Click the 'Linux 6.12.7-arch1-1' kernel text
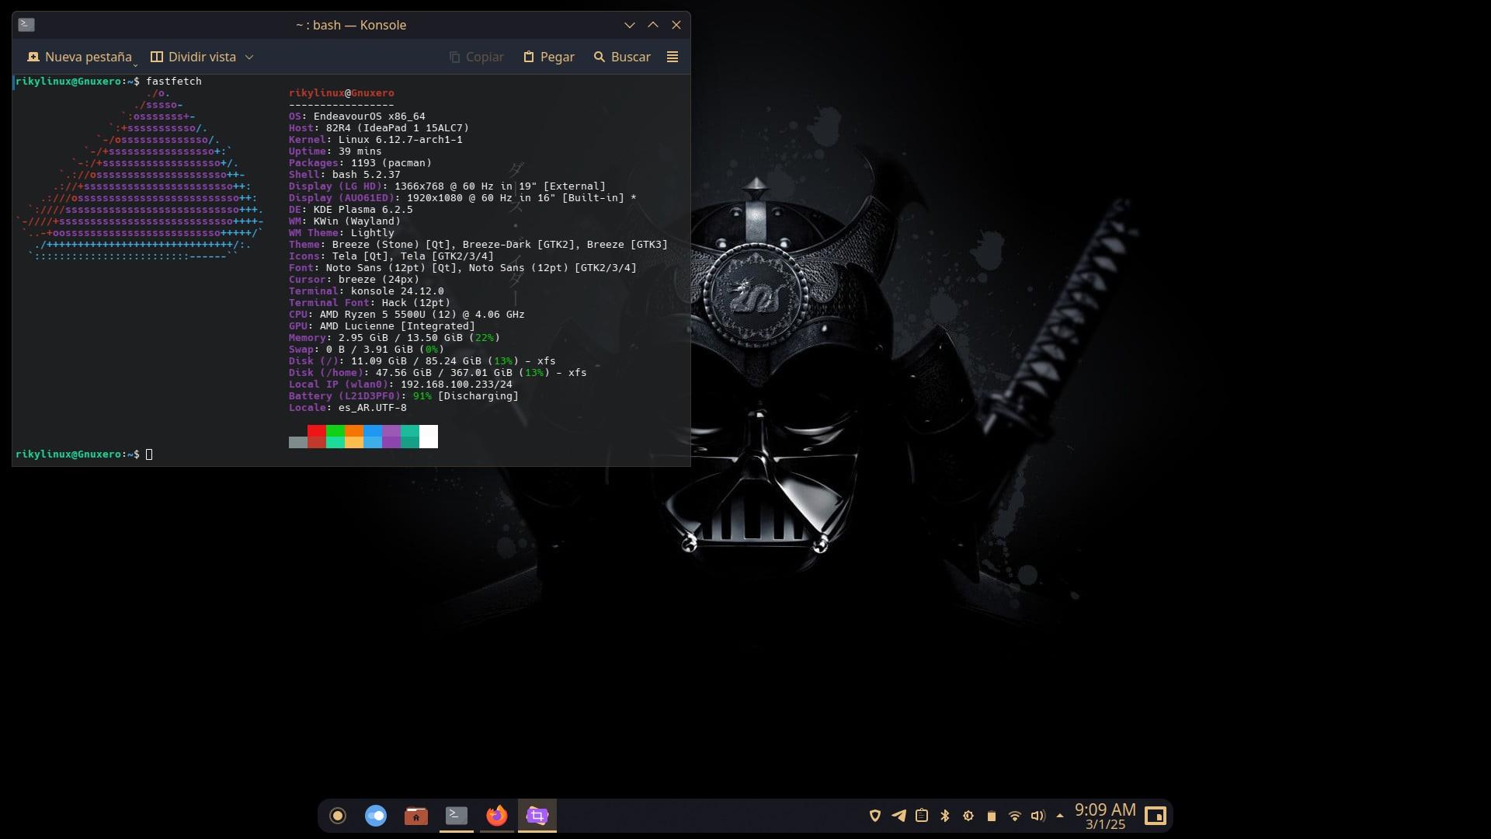 401,140
